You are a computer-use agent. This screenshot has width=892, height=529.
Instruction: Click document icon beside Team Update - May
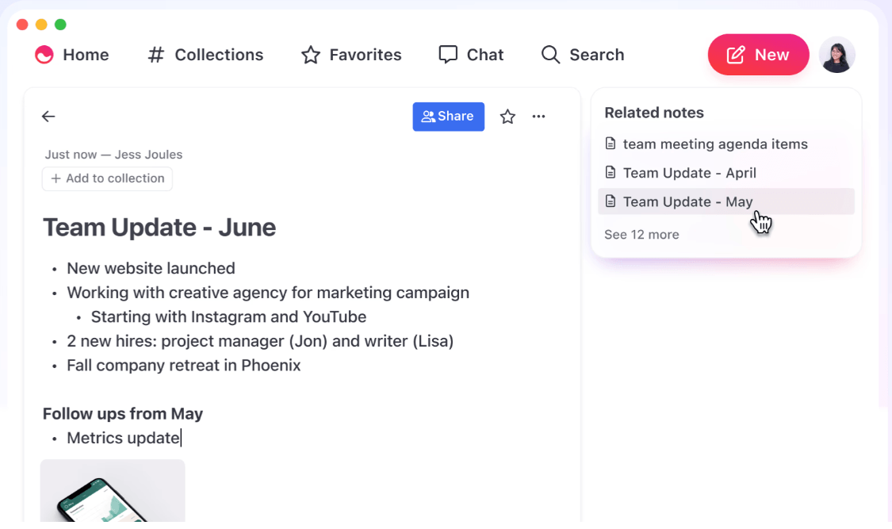tap(611, 201)
